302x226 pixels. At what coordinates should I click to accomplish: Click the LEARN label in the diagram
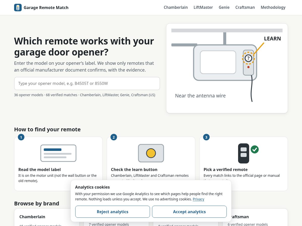coord(272,39)
